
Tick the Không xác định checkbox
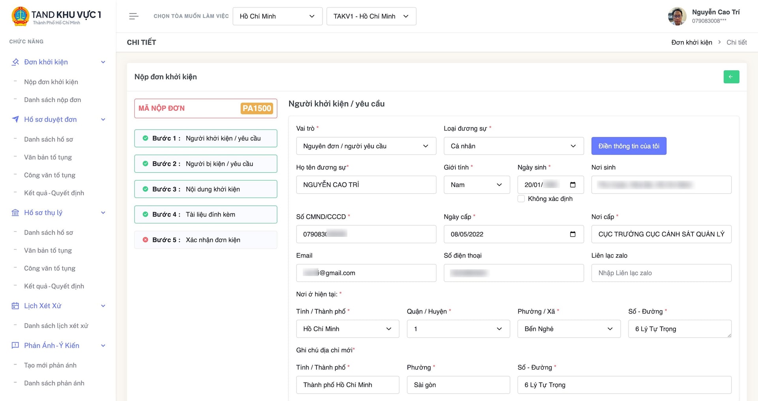tap(521, 199)
